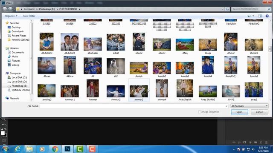273x153 pixels.
Task: Expand the File name history dropdown
Action: tap(227, 106)
